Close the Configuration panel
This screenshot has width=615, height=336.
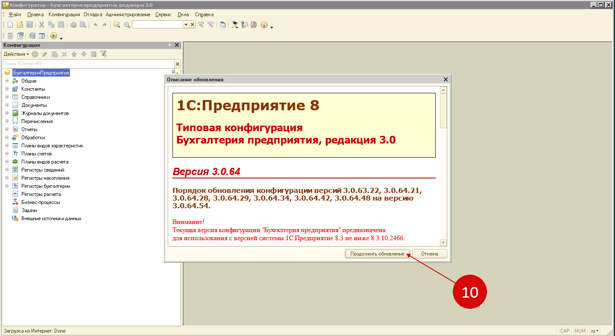[177, 45]
